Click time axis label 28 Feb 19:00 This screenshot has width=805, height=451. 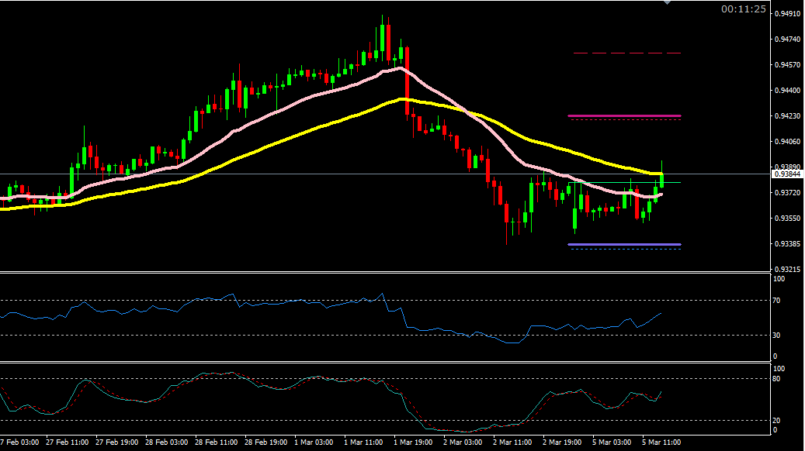265,442
